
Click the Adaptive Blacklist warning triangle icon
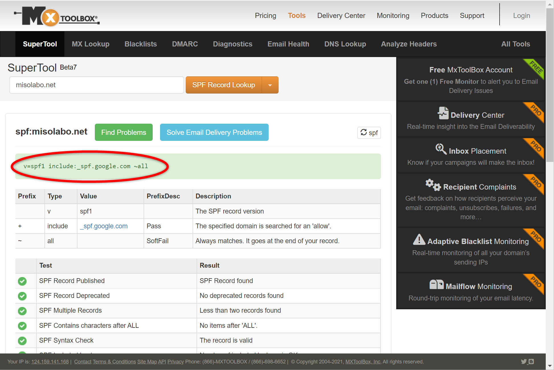pyautogui.click(x=419, y=239)
